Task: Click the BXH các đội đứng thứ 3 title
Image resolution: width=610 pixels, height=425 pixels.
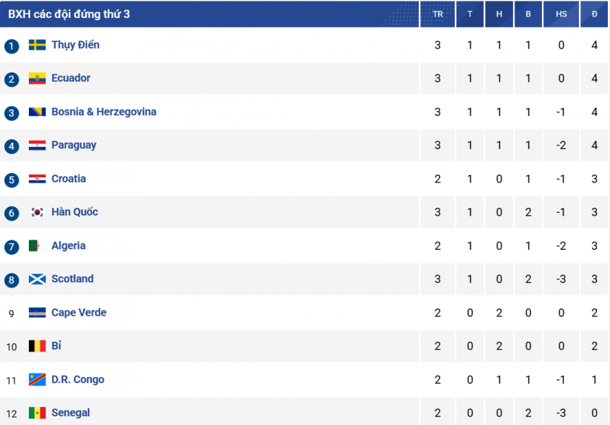Action: (x=69, y=14)
